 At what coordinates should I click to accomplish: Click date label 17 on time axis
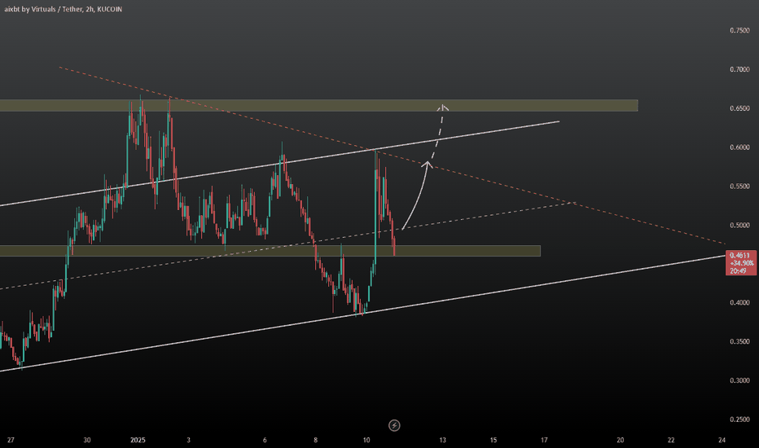click(544, 440)
